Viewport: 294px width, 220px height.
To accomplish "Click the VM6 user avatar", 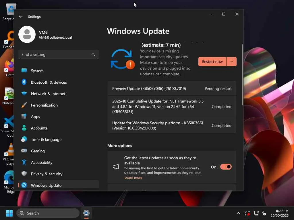I will pos(27,34).
